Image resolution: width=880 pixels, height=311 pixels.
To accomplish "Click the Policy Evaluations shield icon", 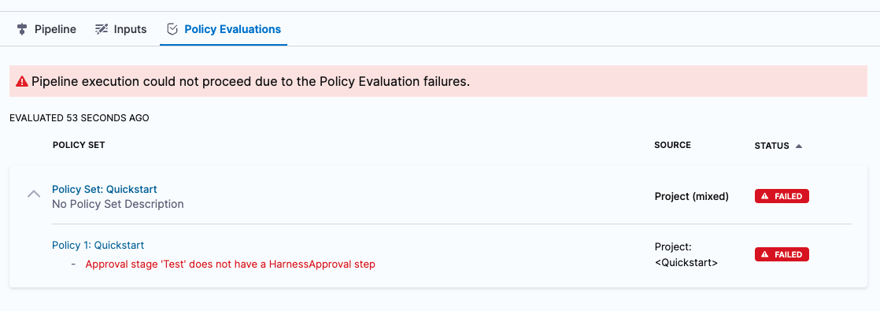I will pyautogui.click(x=173, y=29).
